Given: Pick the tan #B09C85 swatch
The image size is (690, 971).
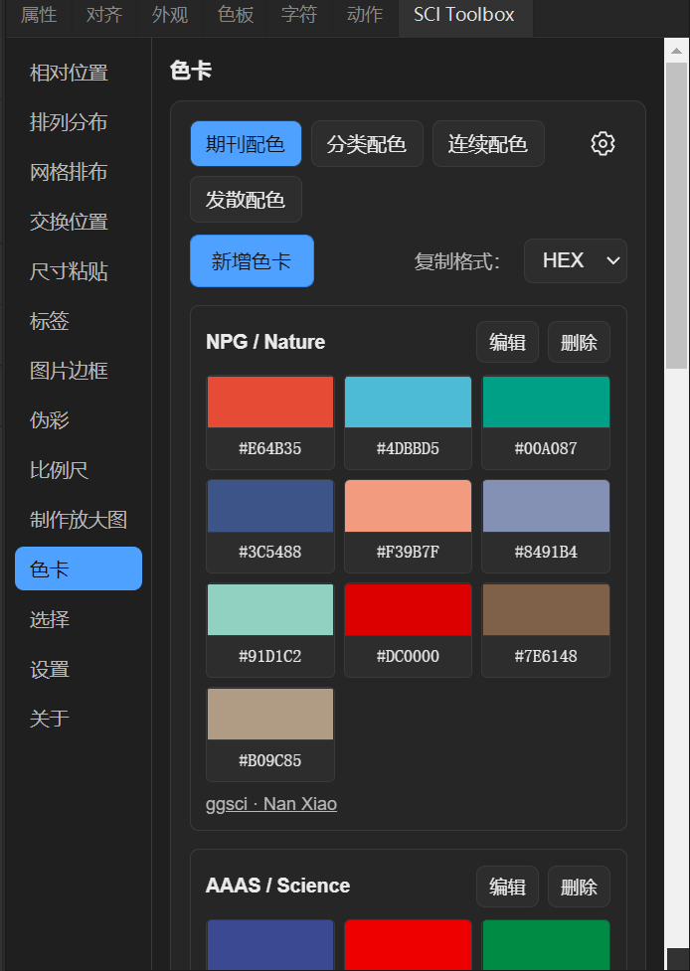Looking at the screenshot, I should (270, 714).
